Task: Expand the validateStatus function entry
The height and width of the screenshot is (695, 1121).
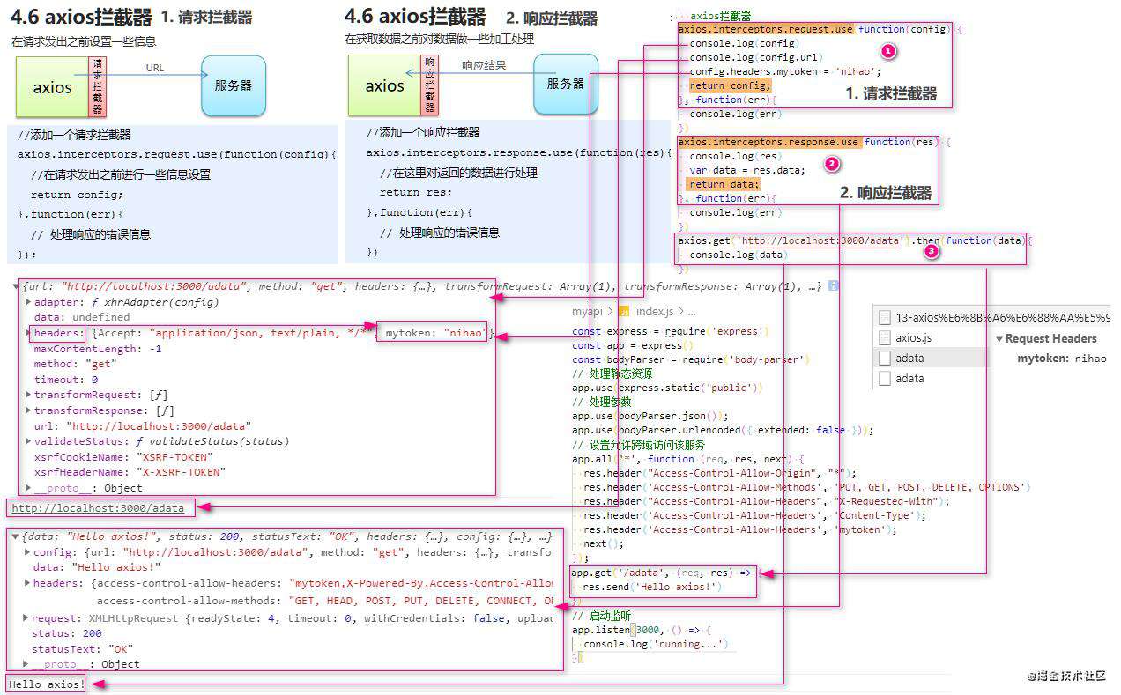Action: (27, 441)
